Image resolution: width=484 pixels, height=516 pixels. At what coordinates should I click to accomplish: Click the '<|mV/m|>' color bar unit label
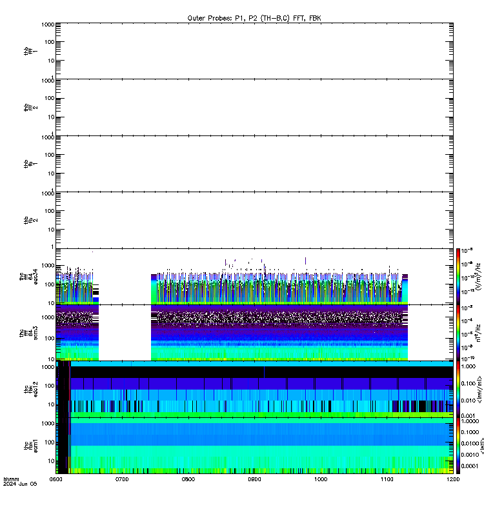tap(479, 390)
